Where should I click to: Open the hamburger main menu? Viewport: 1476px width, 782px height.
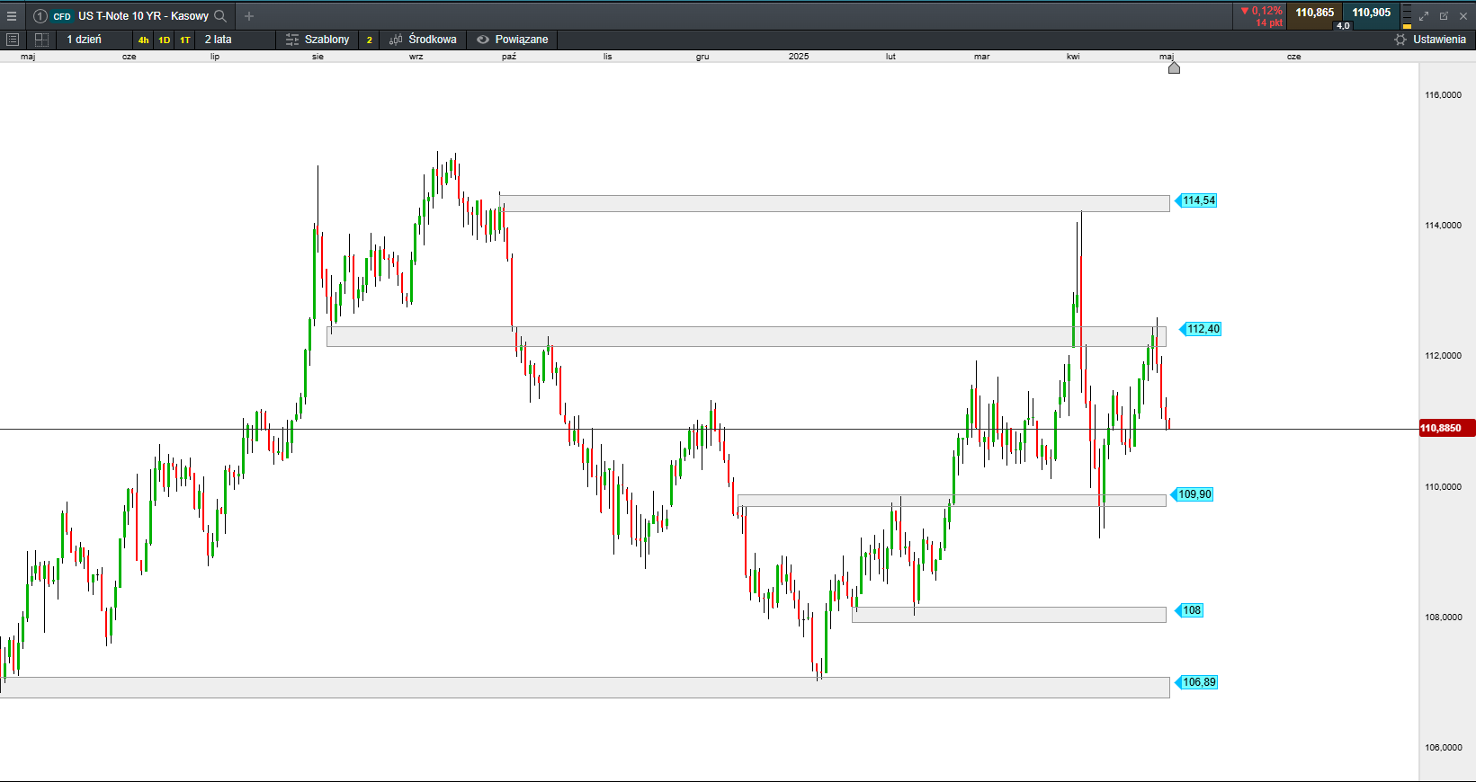click(12, 16)
